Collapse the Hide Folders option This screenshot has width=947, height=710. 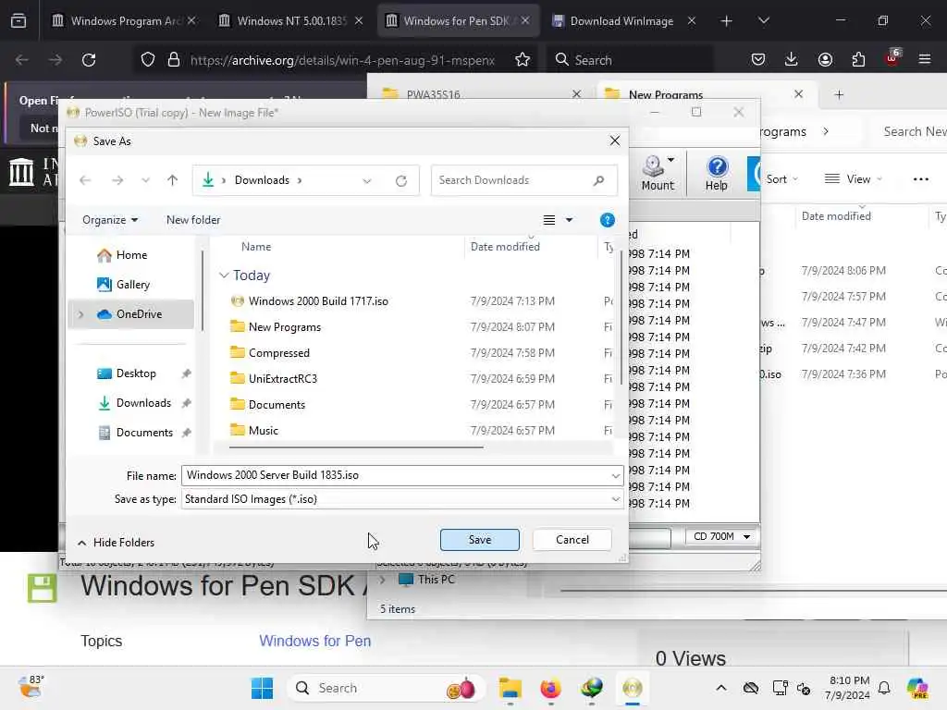[116, 543]
